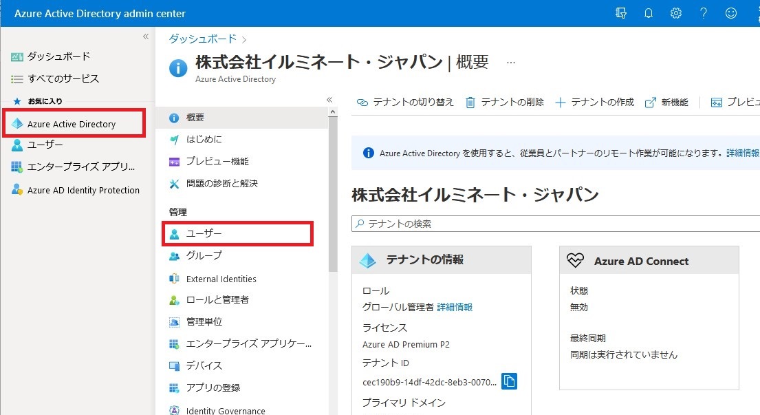The height and width of the screenshot is (415, 760).
Task: Click the グループ people icon
Action: coord(174,256)
